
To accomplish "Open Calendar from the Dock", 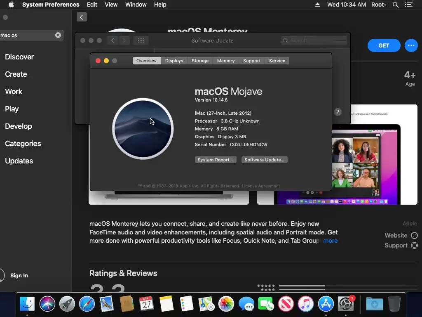I will (x=146, y=304).
